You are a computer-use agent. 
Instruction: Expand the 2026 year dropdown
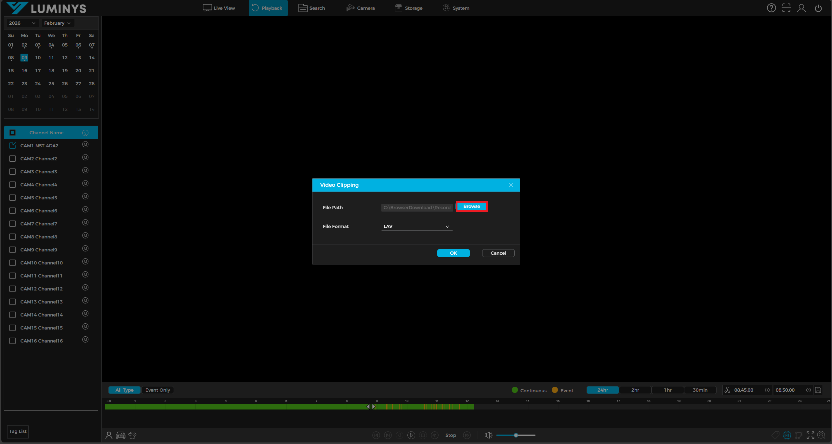[x=22, y=23]
